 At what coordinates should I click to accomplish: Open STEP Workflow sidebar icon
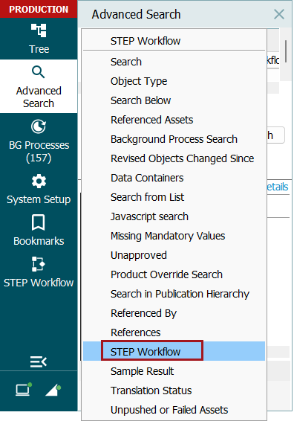pos(39,264)
